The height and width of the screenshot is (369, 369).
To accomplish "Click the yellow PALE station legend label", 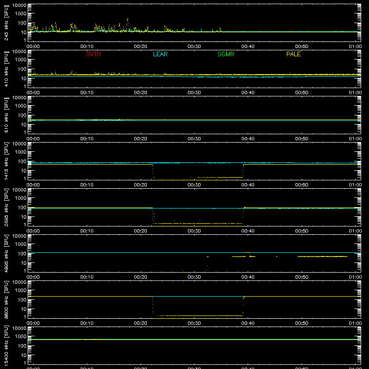I will (x=293, y=54).
